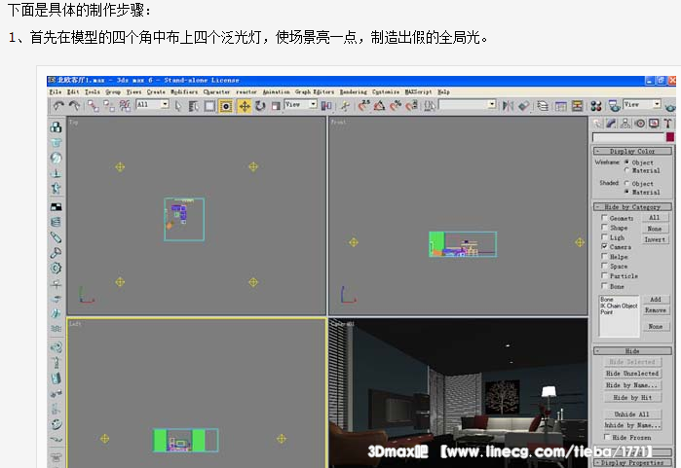
Task: Open the Schematic View icon
Action: pos(577,106)
